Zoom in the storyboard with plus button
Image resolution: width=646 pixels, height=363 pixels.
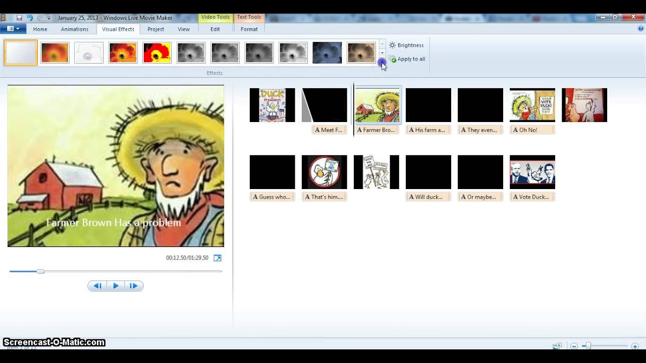pos(635,346)
